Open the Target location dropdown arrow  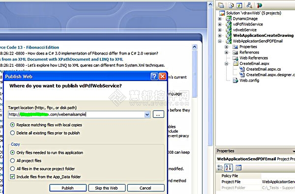[x=147, y=114]
